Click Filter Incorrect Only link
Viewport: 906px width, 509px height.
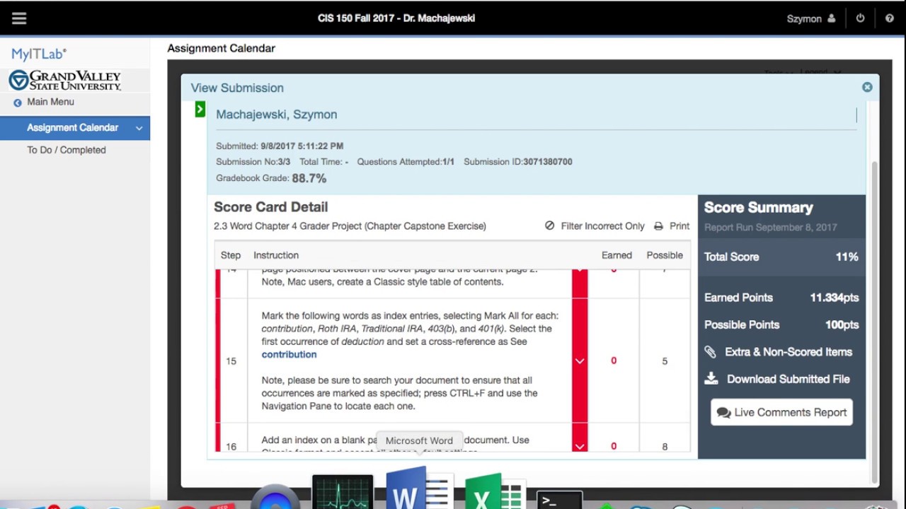602,226
